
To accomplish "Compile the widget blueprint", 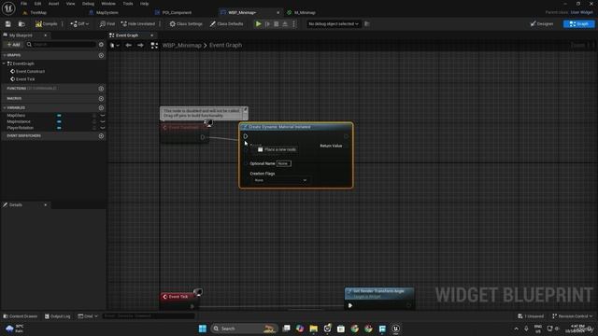I will (46, 24).
